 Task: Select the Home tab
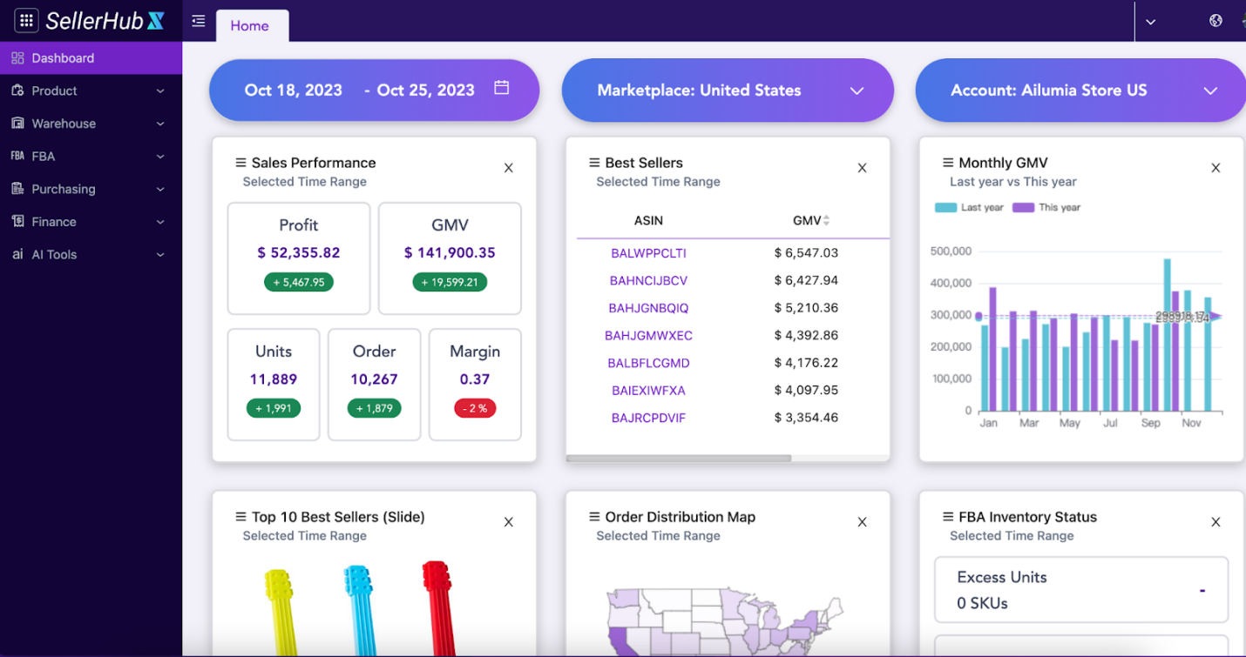coord(252,26)
